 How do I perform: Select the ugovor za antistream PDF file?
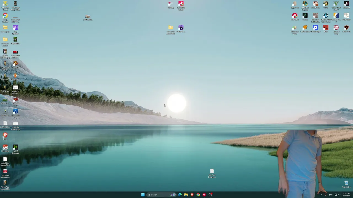(x=5, y=173)
